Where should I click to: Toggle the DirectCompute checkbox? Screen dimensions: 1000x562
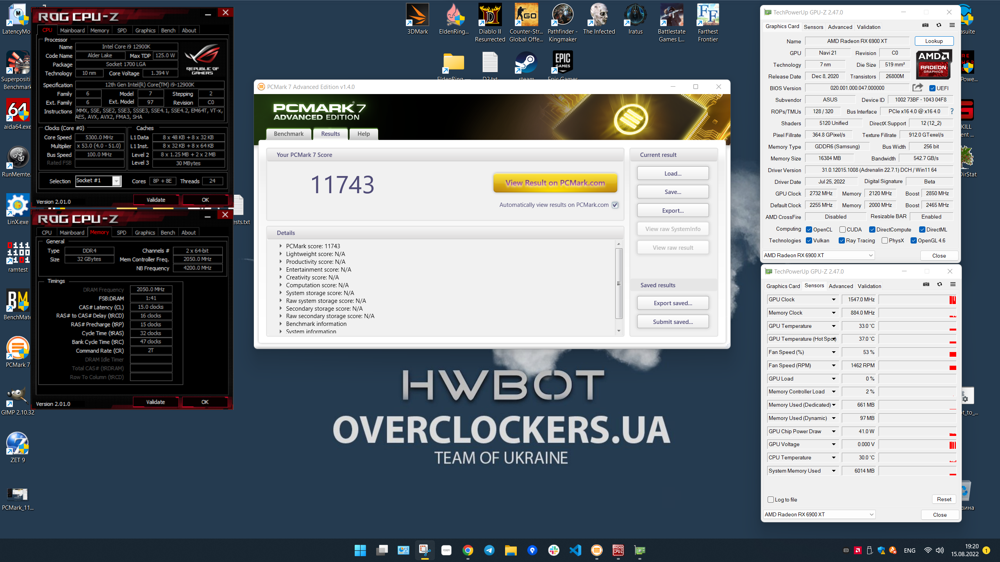pyautogui.click(x=872, y=229)
